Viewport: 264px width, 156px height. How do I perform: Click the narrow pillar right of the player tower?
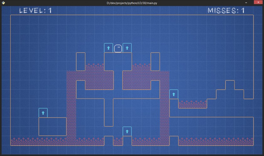point(155,62)
